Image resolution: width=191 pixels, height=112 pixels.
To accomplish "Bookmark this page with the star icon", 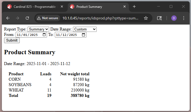I will (x=146, y=18).
